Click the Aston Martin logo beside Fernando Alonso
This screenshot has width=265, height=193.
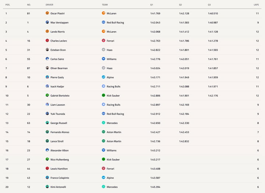(x=103, y=132)
